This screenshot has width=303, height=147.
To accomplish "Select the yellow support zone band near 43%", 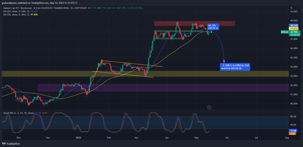I will point(145,74).
